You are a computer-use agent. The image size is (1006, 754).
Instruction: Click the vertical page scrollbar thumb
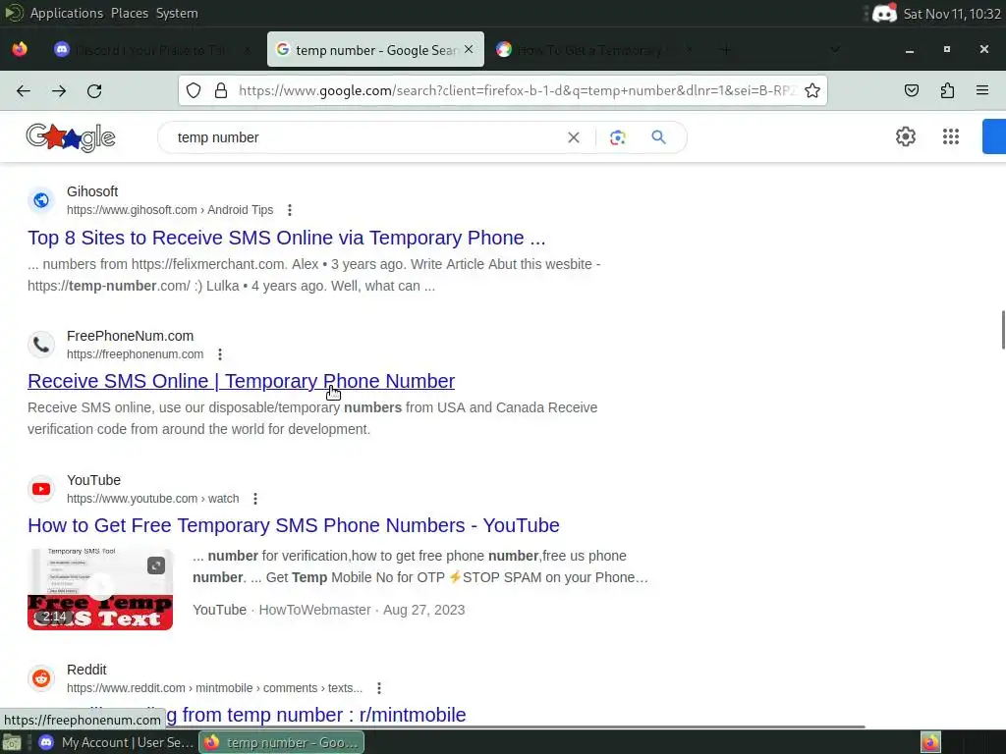(x=1003, y=330)
